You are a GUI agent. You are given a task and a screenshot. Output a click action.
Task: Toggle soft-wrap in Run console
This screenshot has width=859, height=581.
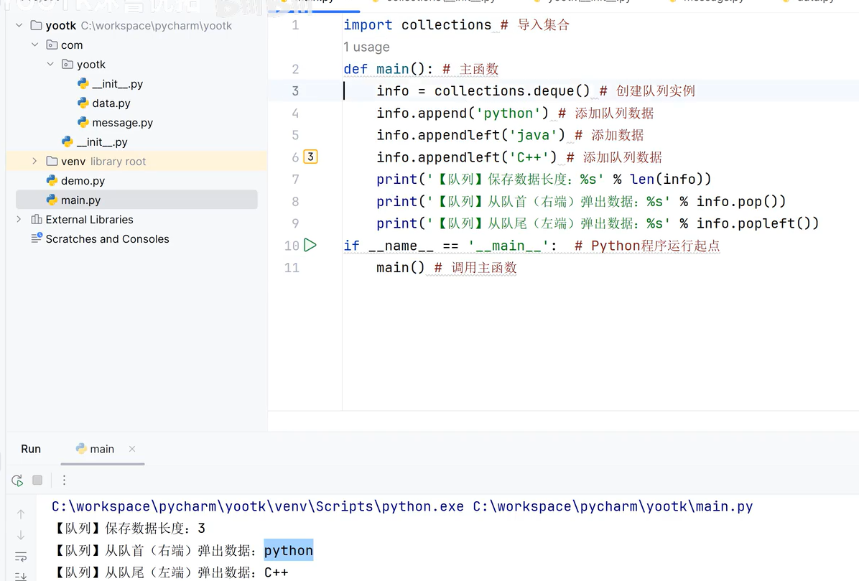[x=21, y=557]
